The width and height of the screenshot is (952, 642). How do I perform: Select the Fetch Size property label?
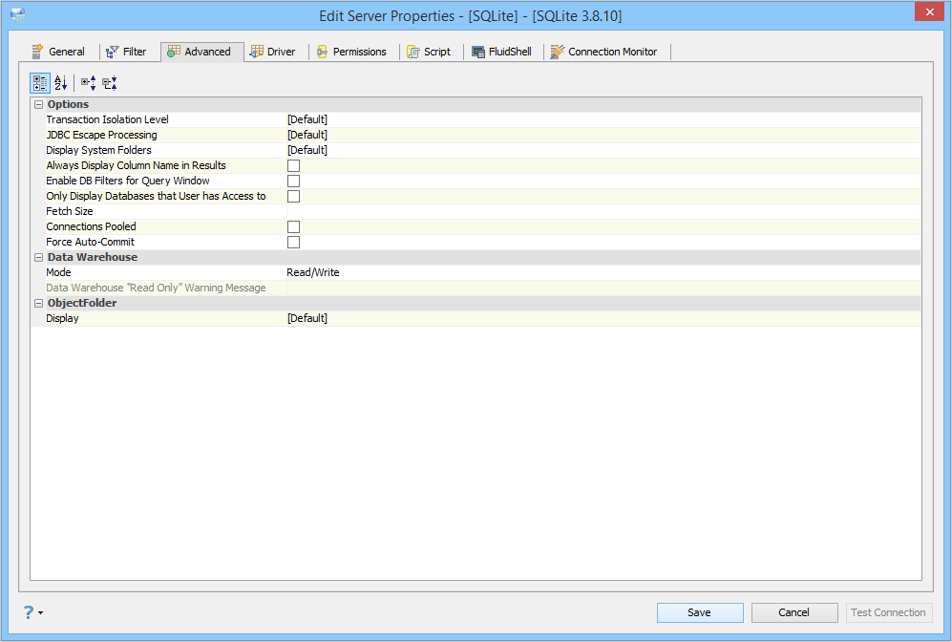coord(70,211)
